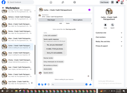Click the 33°C weather widget on taskbar
This screenshot has width=127, height=93.
103,91
